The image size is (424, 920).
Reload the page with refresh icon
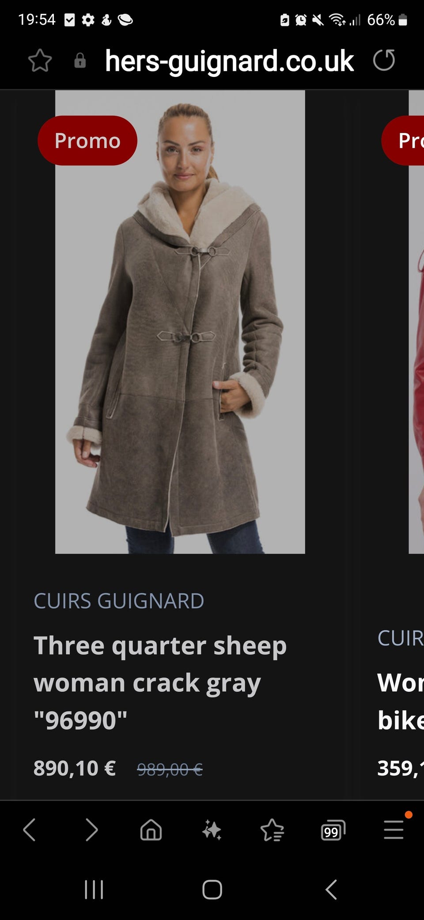pyautogui.click(x=384, y=61)
